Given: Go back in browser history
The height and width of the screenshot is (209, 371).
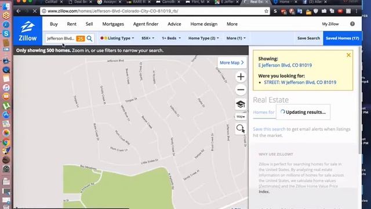Looking at the screenshot, I should click(x=19, y=11).
